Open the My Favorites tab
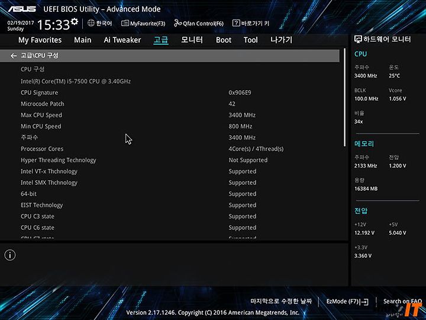426x320 pixels. coord(40,40)
